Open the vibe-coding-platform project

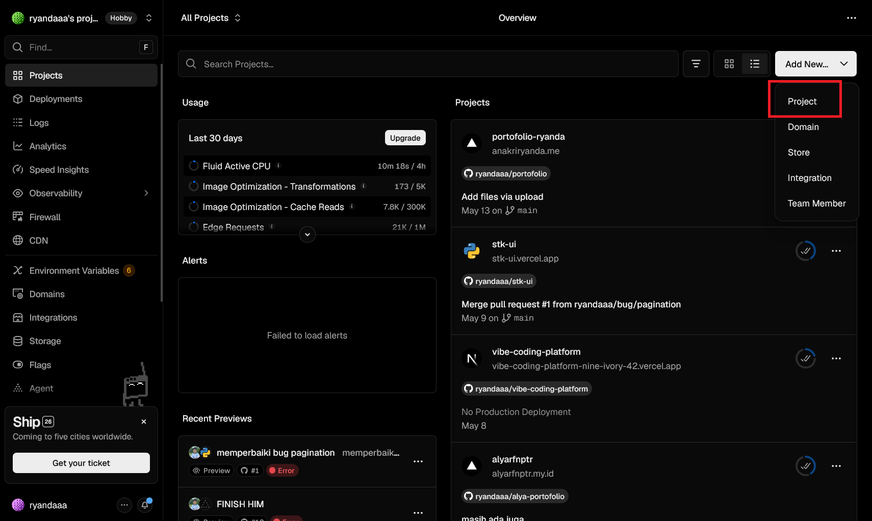pos(536,352)
